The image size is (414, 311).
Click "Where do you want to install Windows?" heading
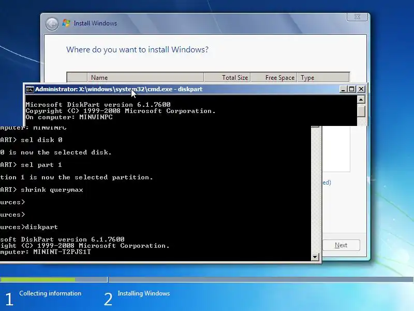click(x=137, y=50)
